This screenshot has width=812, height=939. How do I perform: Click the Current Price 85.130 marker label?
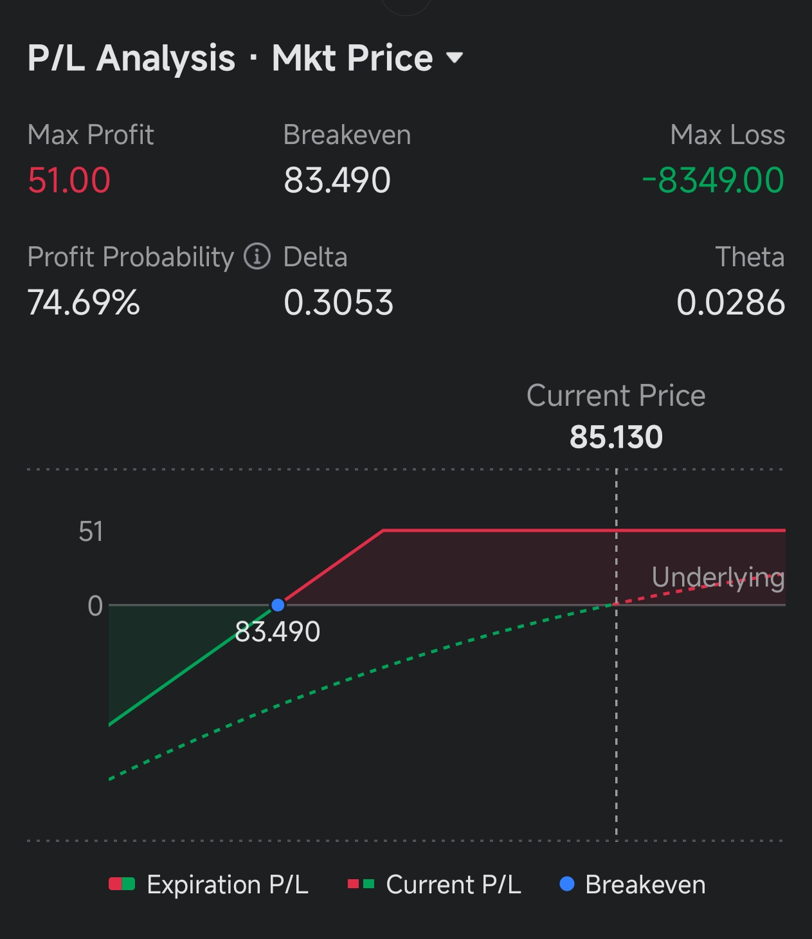click(616, 437)
